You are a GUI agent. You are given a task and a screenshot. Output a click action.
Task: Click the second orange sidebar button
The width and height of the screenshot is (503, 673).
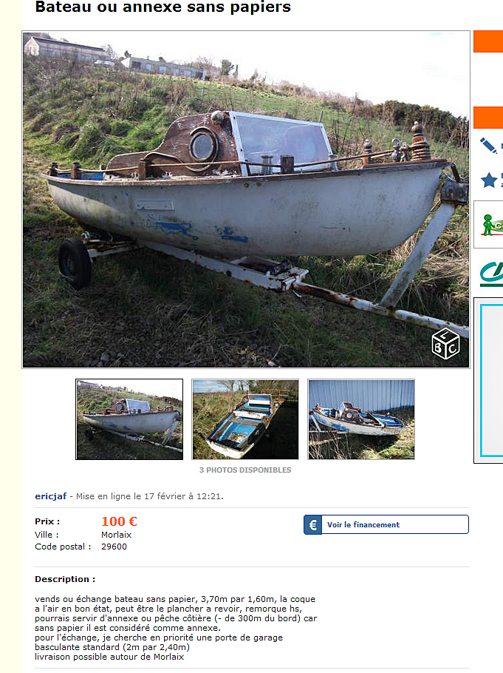pos(488,118)
